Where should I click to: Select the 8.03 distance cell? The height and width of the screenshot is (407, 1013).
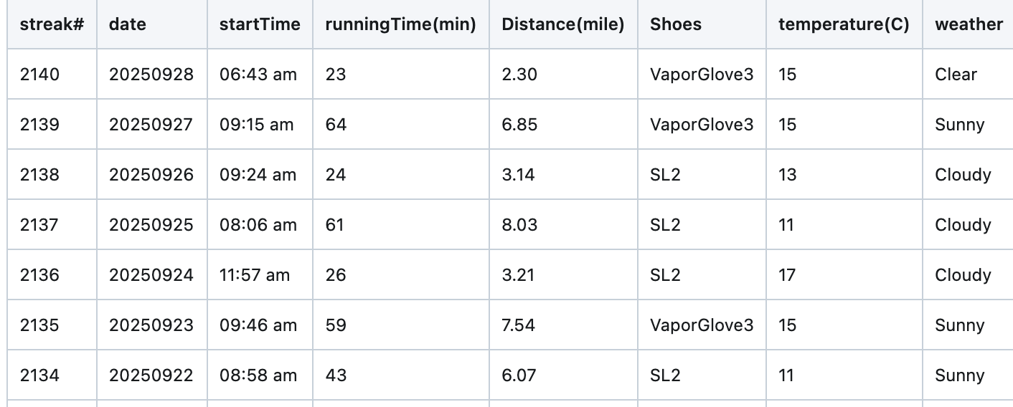tap(519, 225)
